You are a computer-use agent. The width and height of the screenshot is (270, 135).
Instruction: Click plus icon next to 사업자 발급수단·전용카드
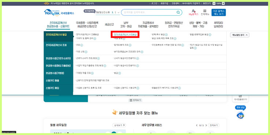pyautogui.click(x=138, y=66)
